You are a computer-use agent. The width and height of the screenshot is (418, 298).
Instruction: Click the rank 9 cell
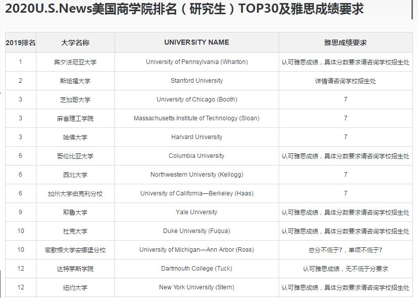[x=21, y=212]
